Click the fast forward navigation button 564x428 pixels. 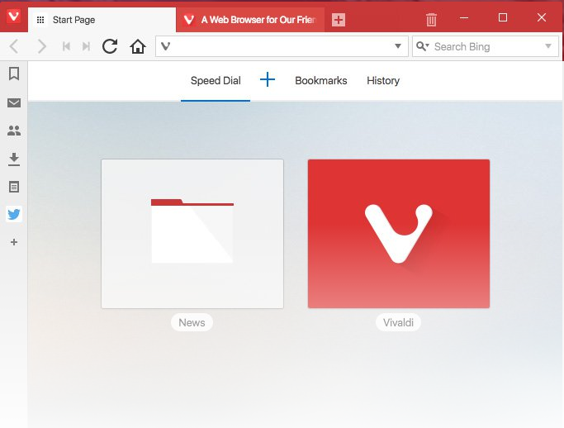[x=86, y=46]
